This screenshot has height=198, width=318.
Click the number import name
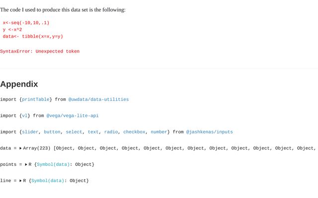click(159, 132)
